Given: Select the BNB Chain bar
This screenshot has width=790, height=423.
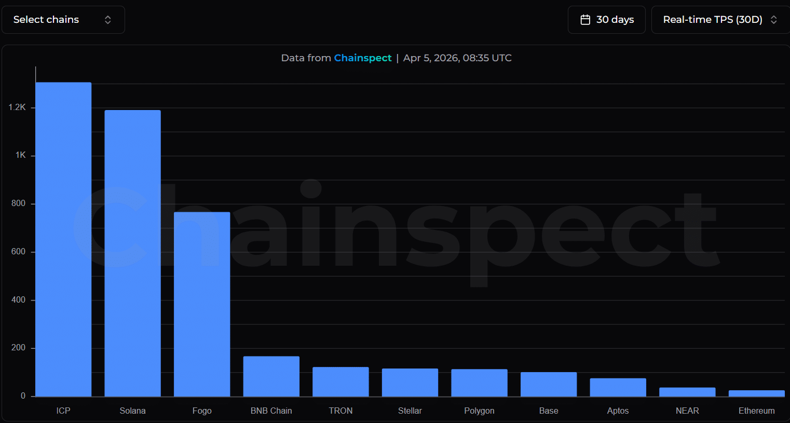Looking at the screenshot, I should [271, 376].
